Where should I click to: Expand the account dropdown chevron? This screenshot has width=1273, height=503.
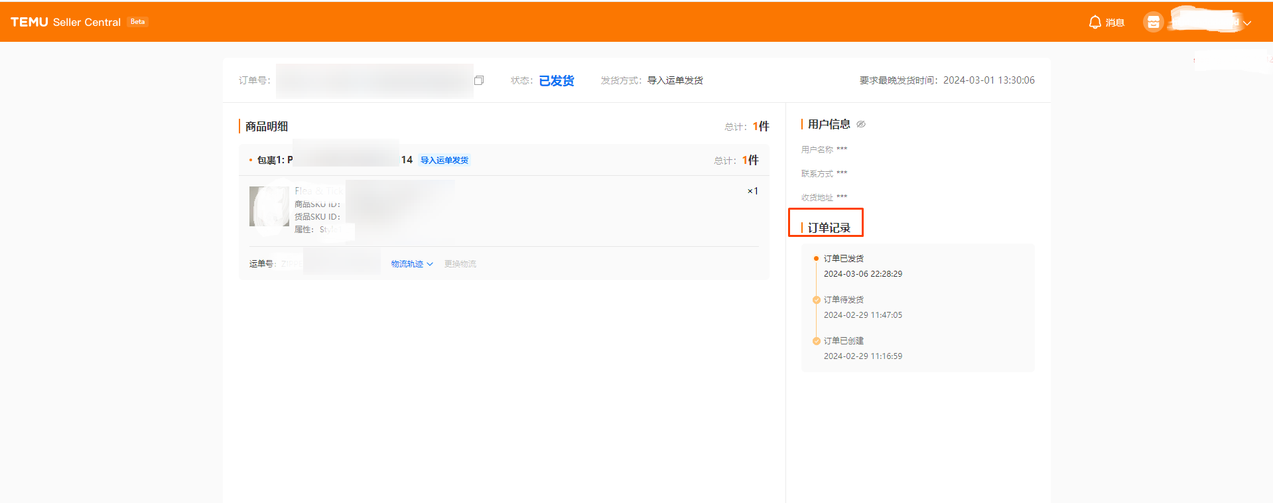tap(1247, 23)
